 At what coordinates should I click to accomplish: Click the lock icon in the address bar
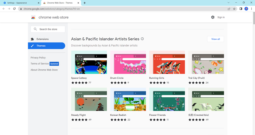[x=21, y=9]
